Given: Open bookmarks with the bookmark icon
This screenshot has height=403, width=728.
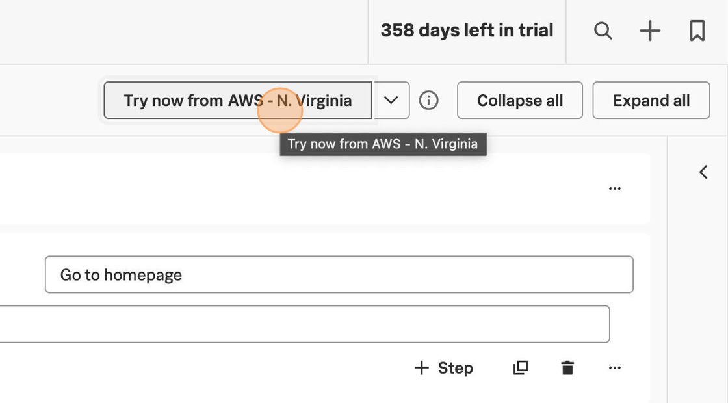Looking at the screenshot, I should coord(697,31).
